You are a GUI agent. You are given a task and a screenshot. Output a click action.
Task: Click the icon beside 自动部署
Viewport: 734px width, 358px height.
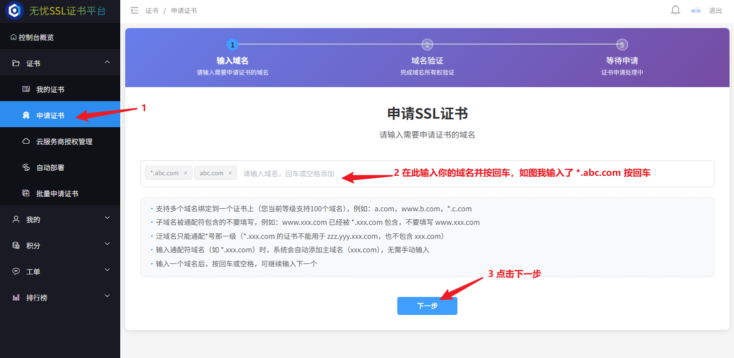26,167
